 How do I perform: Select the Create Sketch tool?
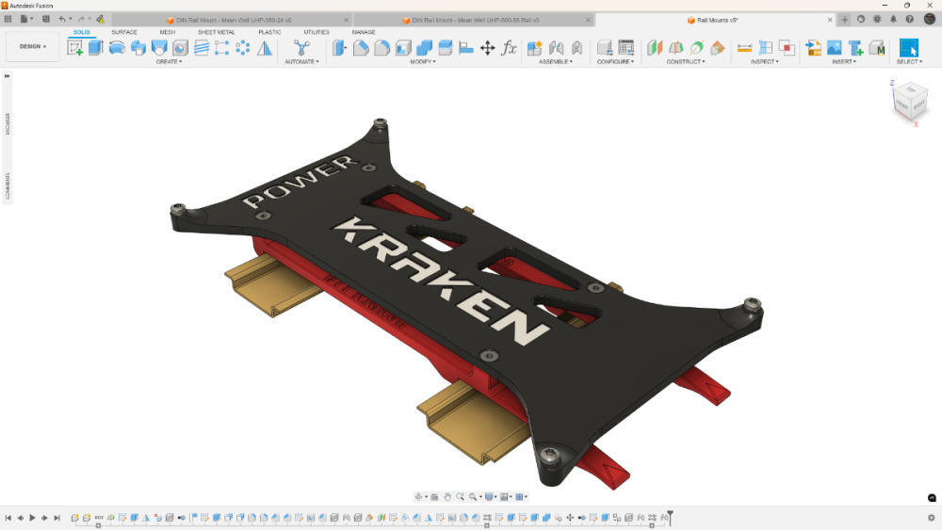point(75,48)
